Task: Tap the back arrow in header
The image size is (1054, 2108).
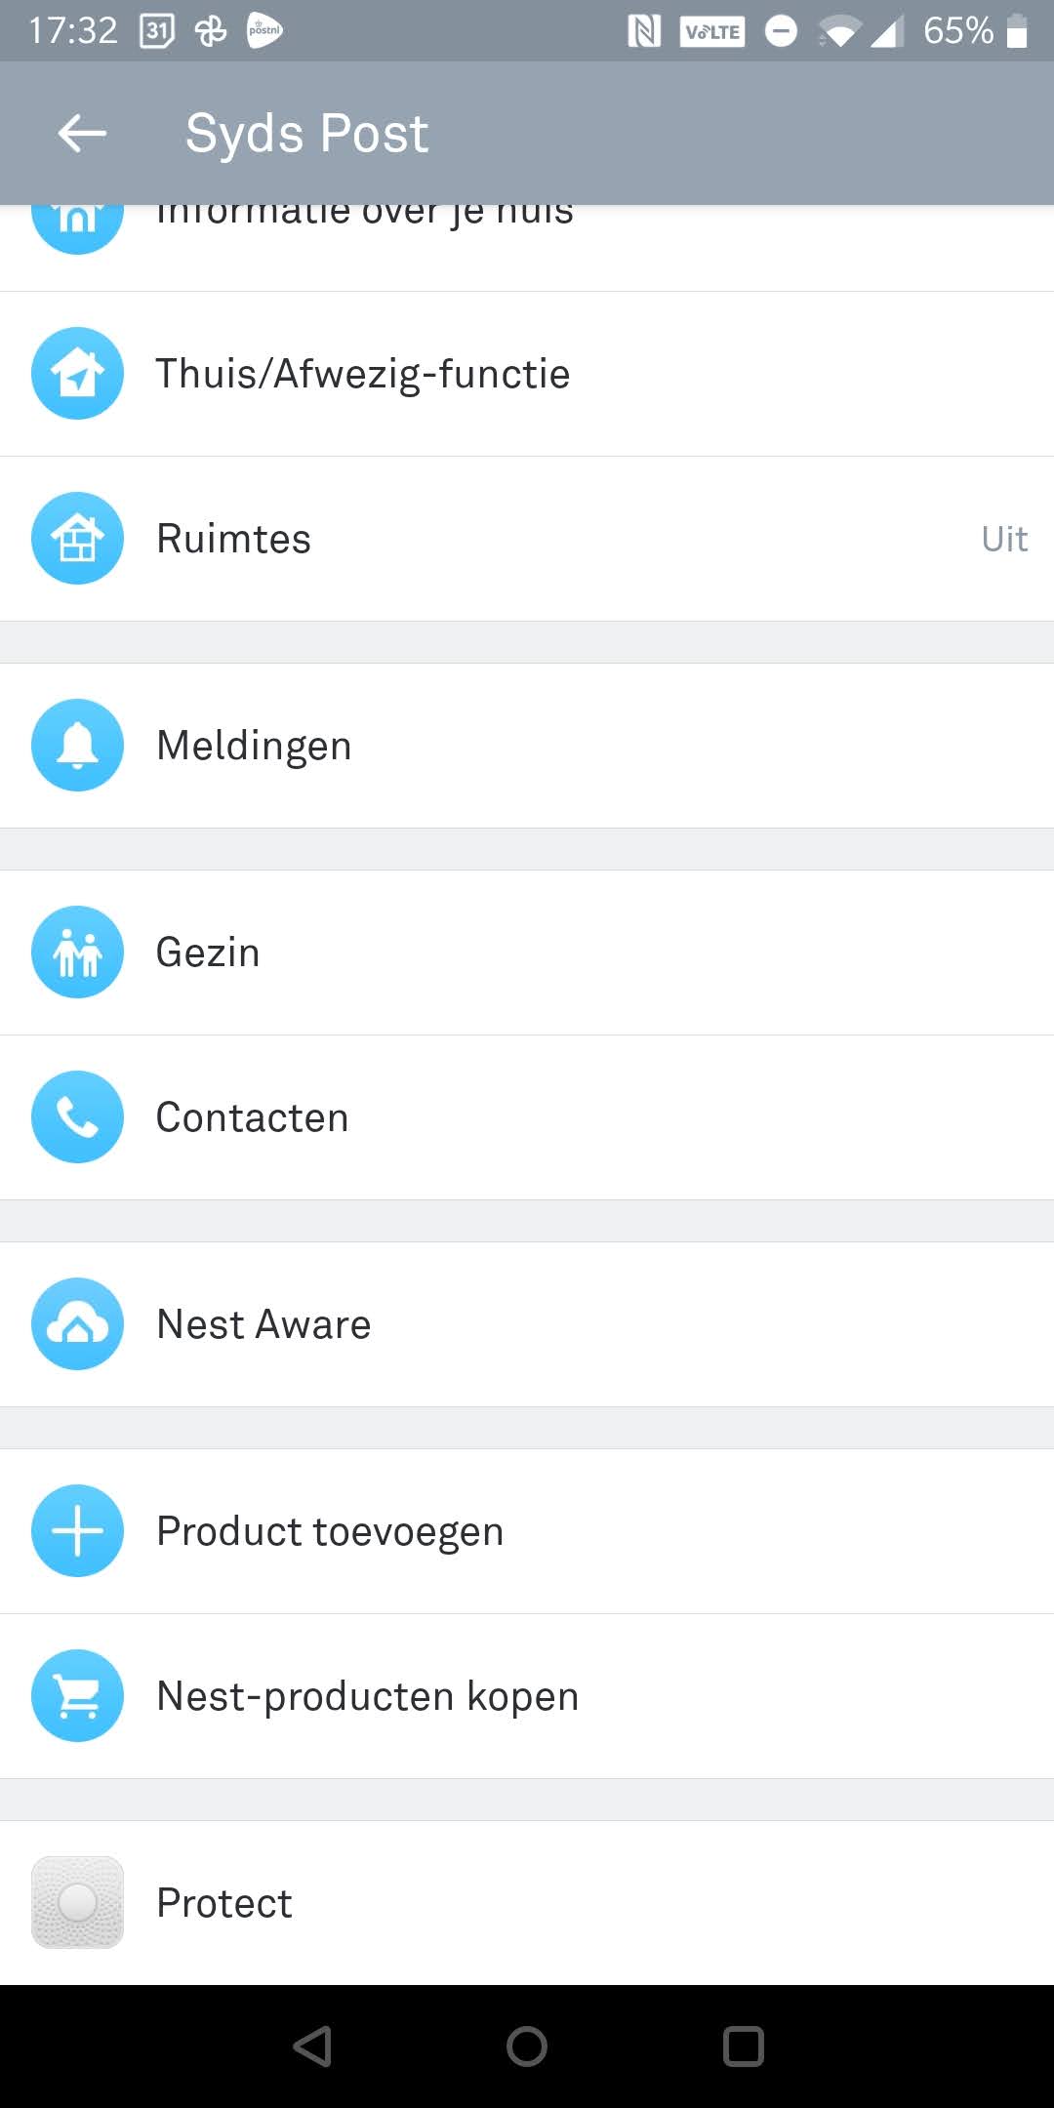Action: (82, 133)
